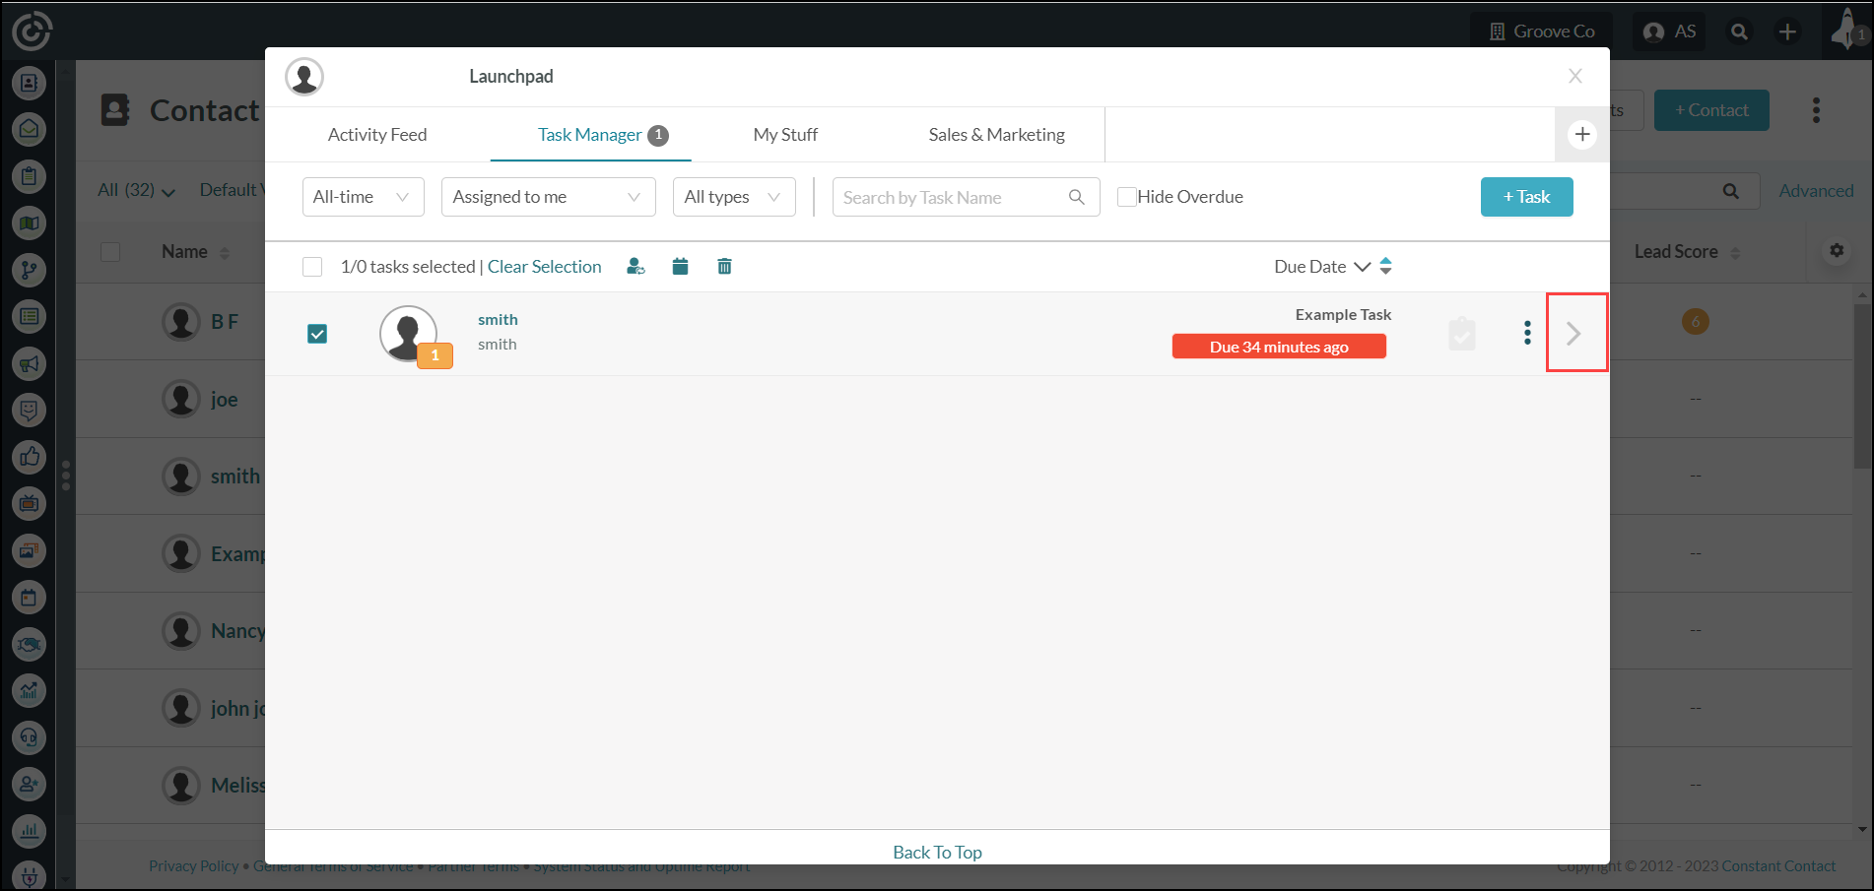Switch to the Sales & Marketing tab
Viewport: 1874px width, 891px height.
[x=996, y=135]
